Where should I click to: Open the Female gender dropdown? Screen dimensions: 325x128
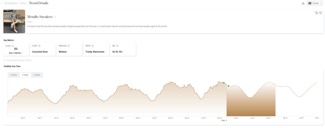(x=314, y=3)
